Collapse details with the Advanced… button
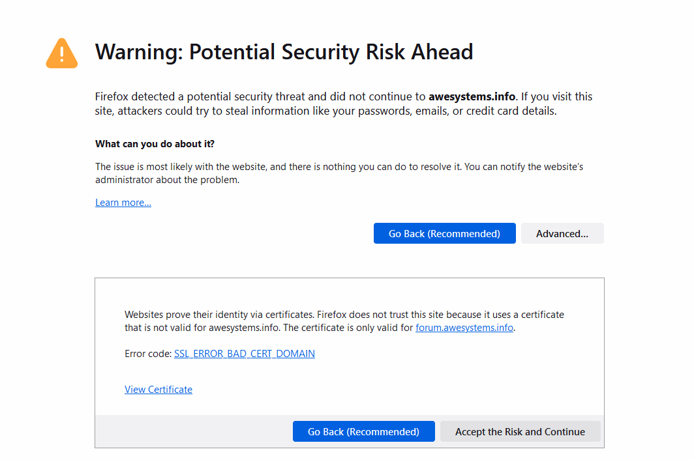Screen dimensions: 694x460 562,233
